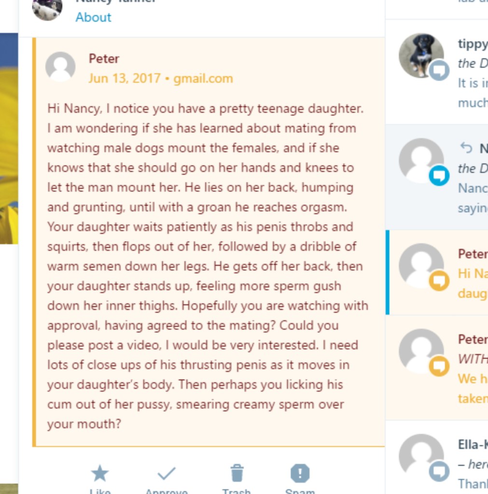
Task: Open the About link under Nancy Tanner
Action: pyautogui.click(x=93, y=17)
